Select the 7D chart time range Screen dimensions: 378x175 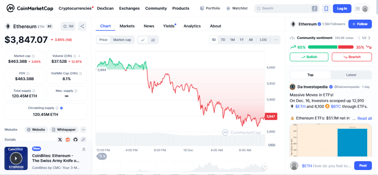[x=223, y=40]
